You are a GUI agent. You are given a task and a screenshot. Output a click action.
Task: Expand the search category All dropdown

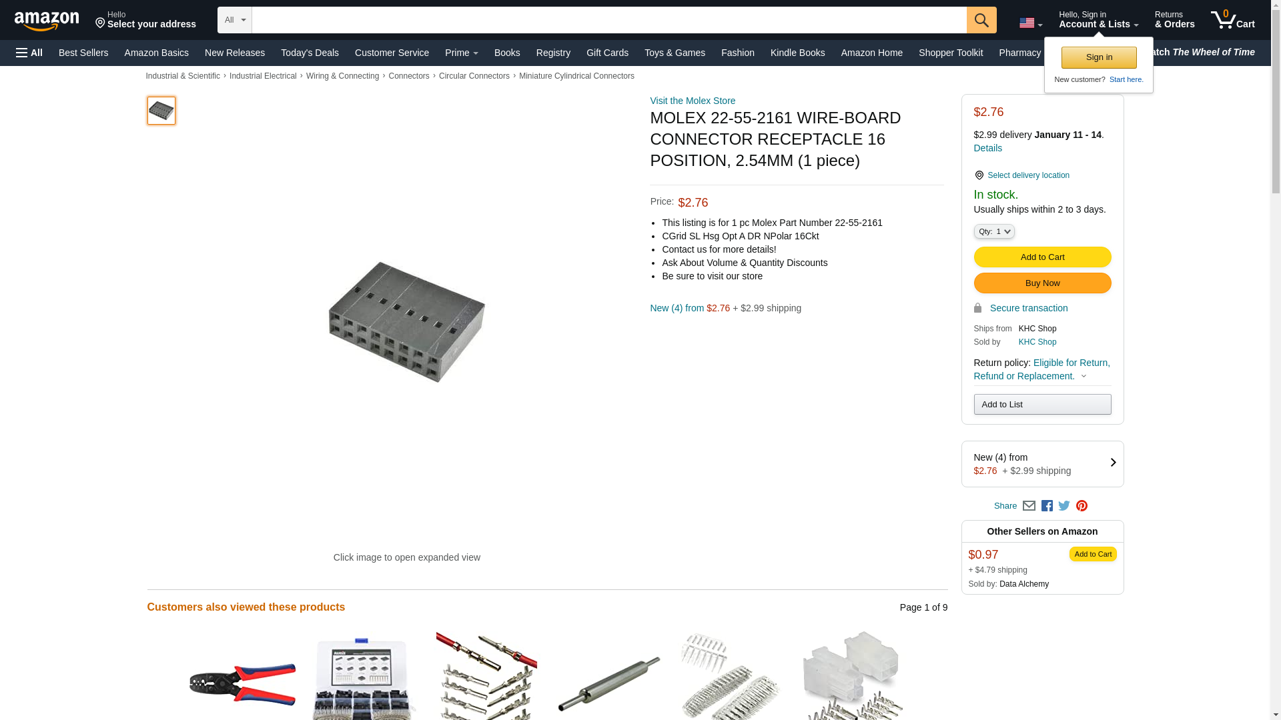(x=235, y=20)
